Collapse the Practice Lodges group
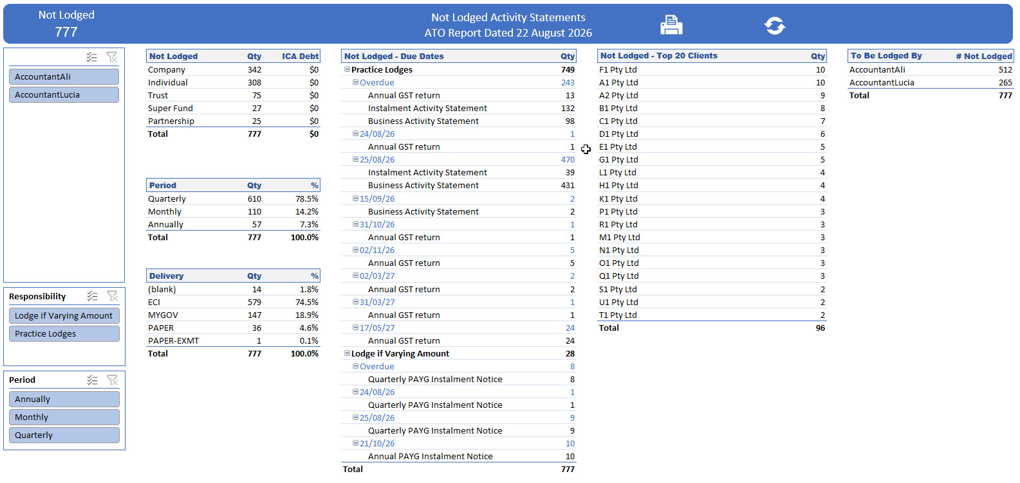Image resolution: width=1020 pixels, height=483 pixels. coord(347,69)
